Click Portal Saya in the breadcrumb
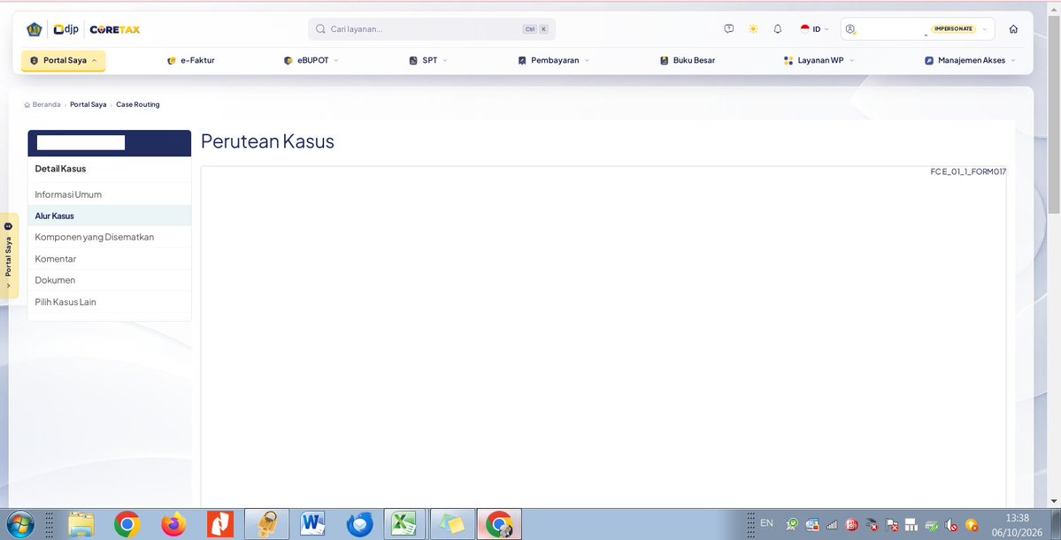The width and height of the screenshot is (1061, 540). tap(88, 105)
